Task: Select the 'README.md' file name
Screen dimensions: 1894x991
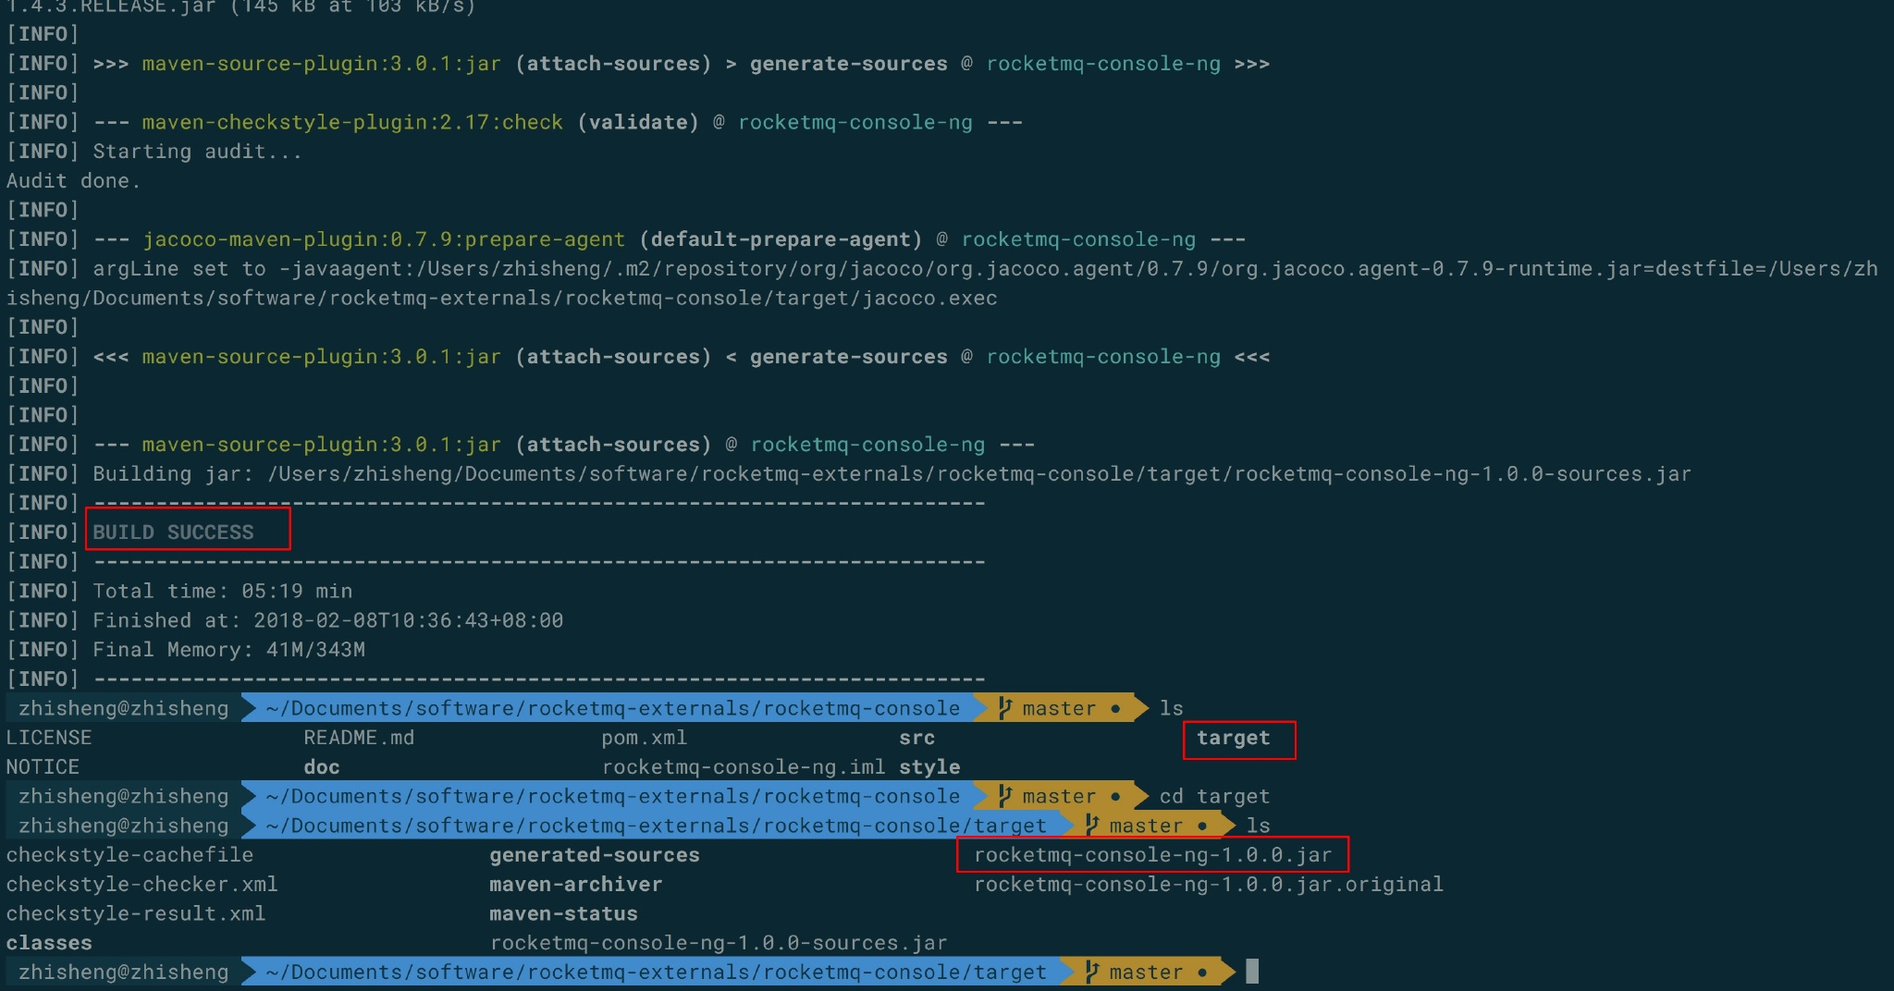Action: [x=359, y=738]
